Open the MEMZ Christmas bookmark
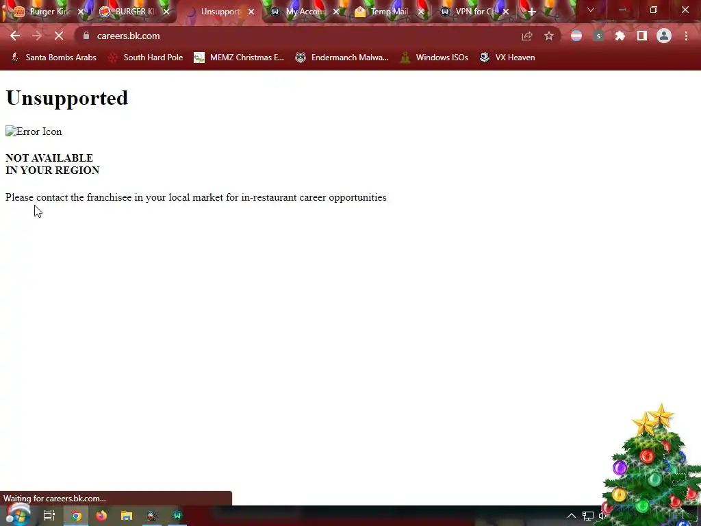701x526 pixels. click(239, 58)
